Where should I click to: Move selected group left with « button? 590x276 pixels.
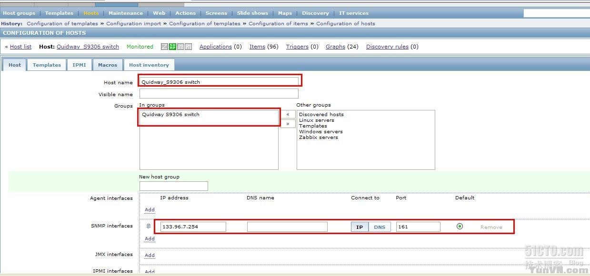(x=288, y=114)
